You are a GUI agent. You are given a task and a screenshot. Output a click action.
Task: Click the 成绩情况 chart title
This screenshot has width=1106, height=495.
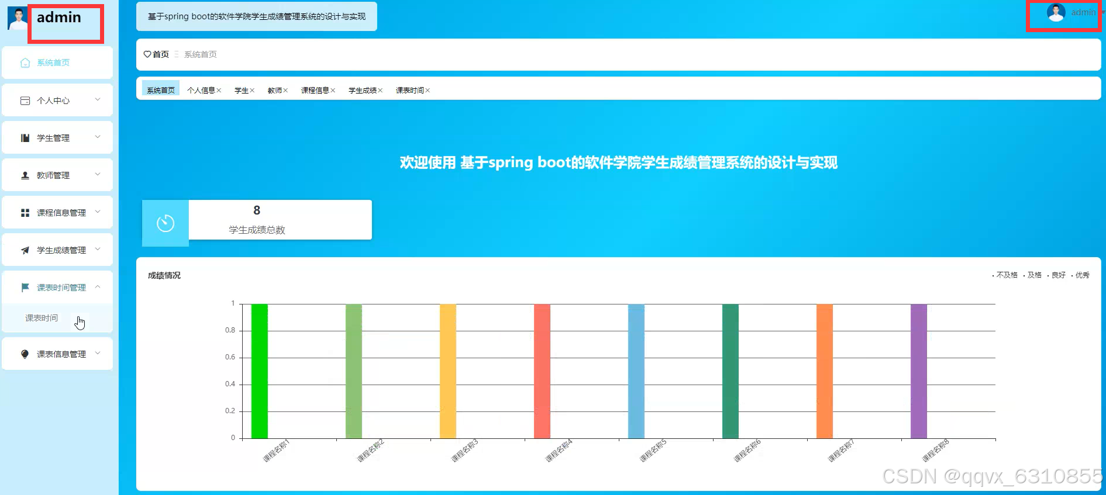tap(164, 275)
